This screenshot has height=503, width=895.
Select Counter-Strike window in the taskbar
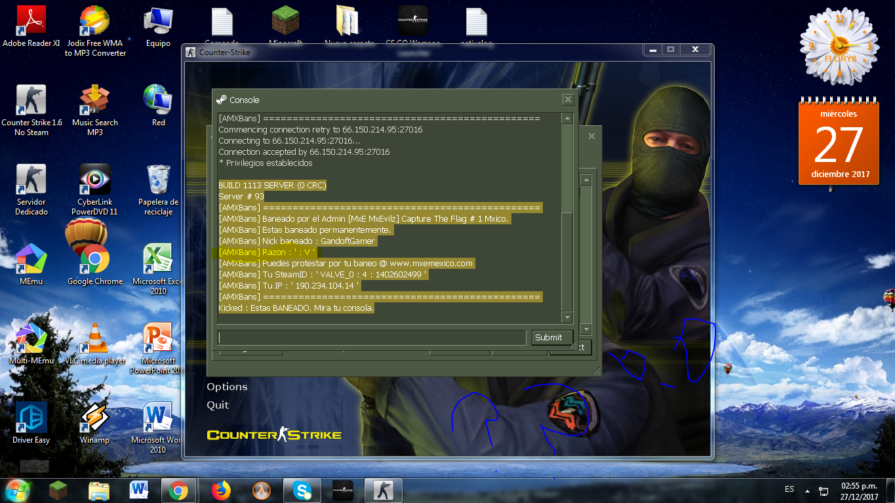point(384,491)
